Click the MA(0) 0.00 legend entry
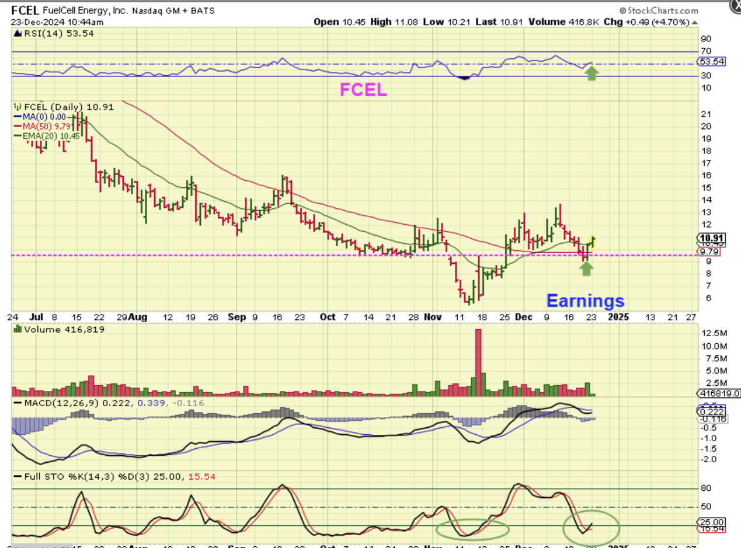 pos(39,117)
